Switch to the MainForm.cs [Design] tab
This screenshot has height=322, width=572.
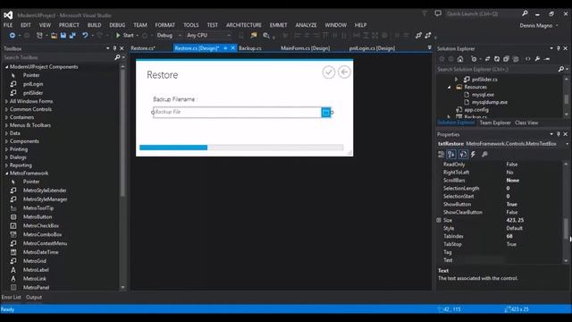306,48
